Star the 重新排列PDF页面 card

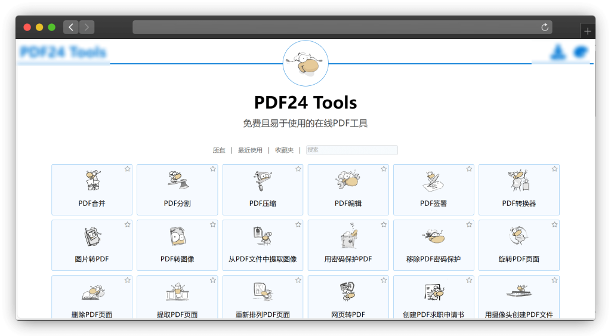click(298, 280)
